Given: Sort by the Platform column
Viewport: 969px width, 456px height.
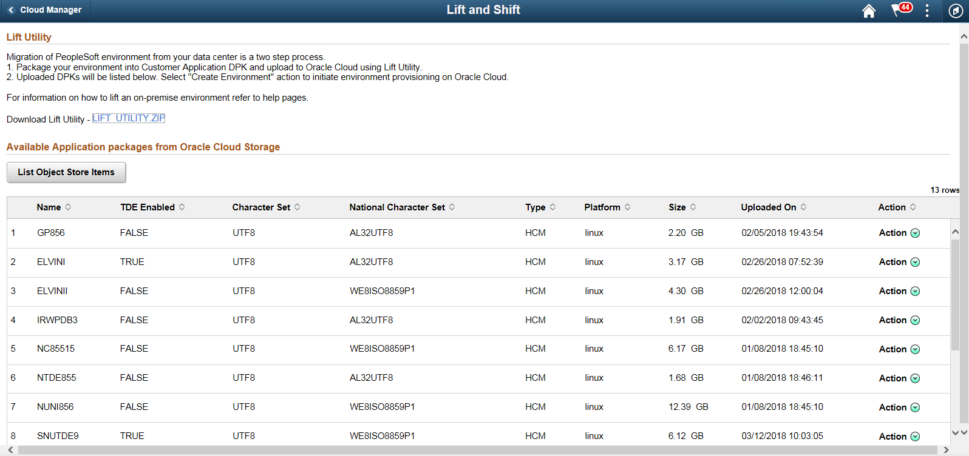Looking at the screenshot, I should pos(607,207).
